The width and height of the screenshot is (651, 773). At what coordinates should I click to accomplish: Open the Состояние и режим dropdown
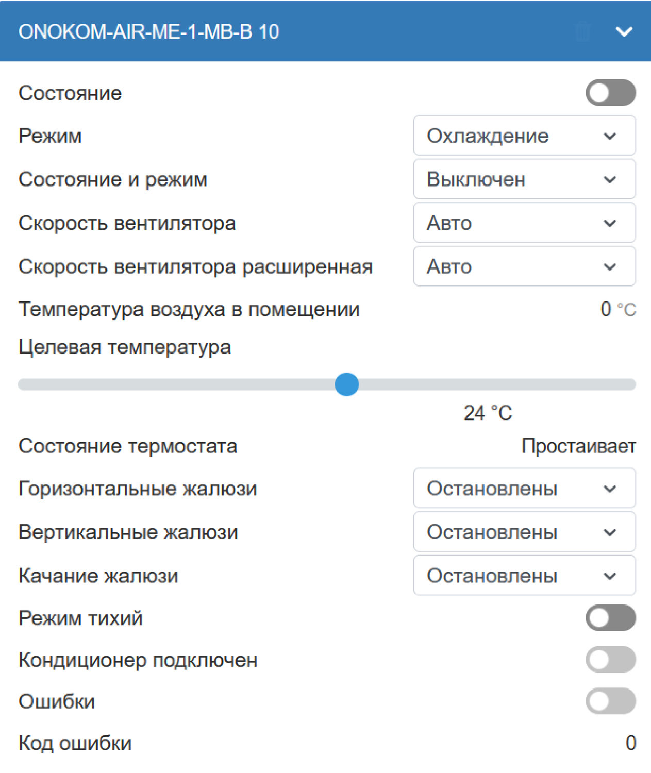(x=524, y=179)
